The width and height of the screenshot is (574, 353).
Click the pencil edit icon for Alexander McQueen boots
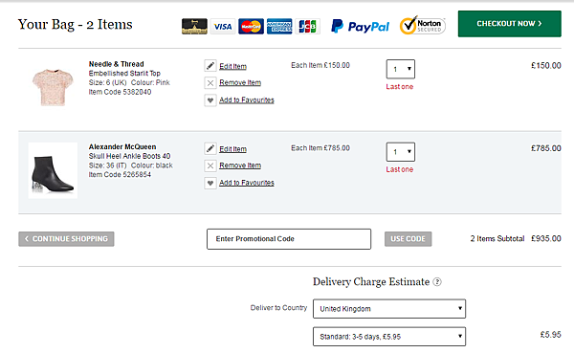(210, 148)
